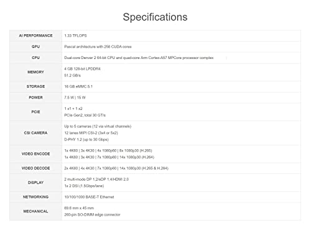Select the VIDEO DECODE row label
The height and width of the screenshot is (233, 311).
tap(35, 168)
